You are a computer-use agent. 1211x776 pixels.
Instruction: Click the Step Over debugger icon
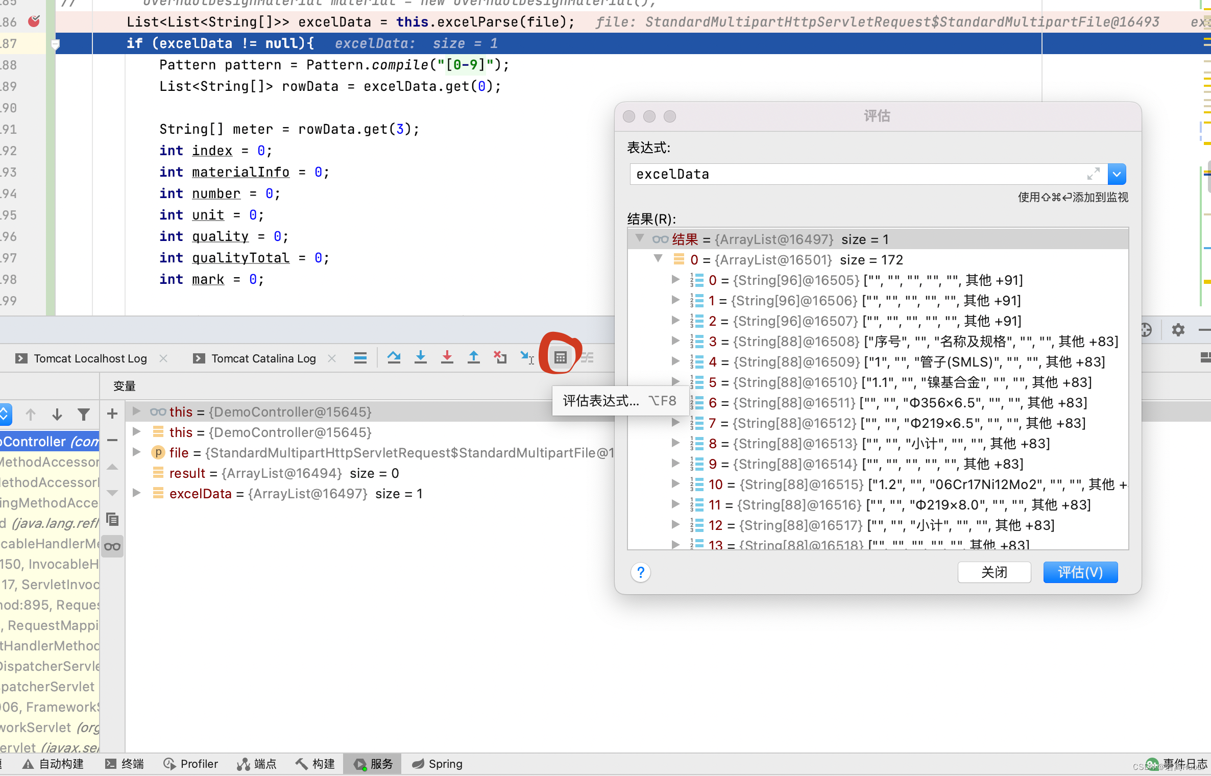click(394, 358)
